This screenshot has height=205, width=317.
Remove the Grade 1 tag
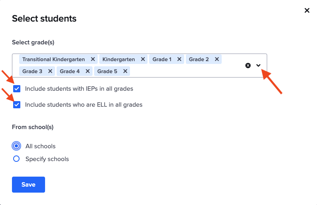point(179,60)
